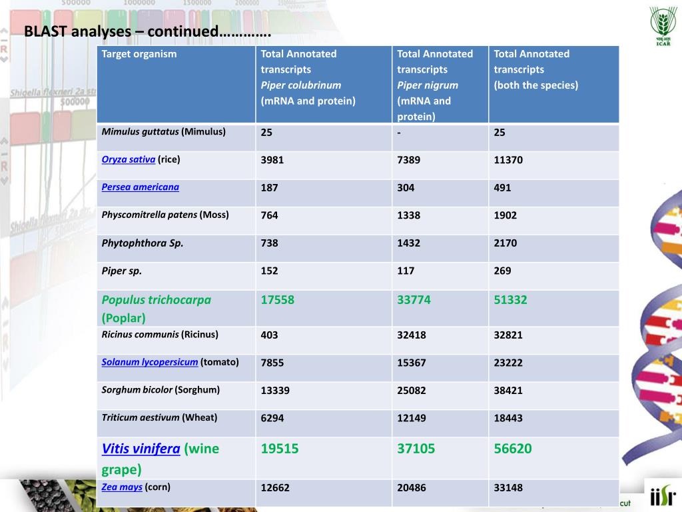Click the '(both the species)' column header
This screenshot has height=512, width=682.
pyautogui.click(x=553, y=85)
